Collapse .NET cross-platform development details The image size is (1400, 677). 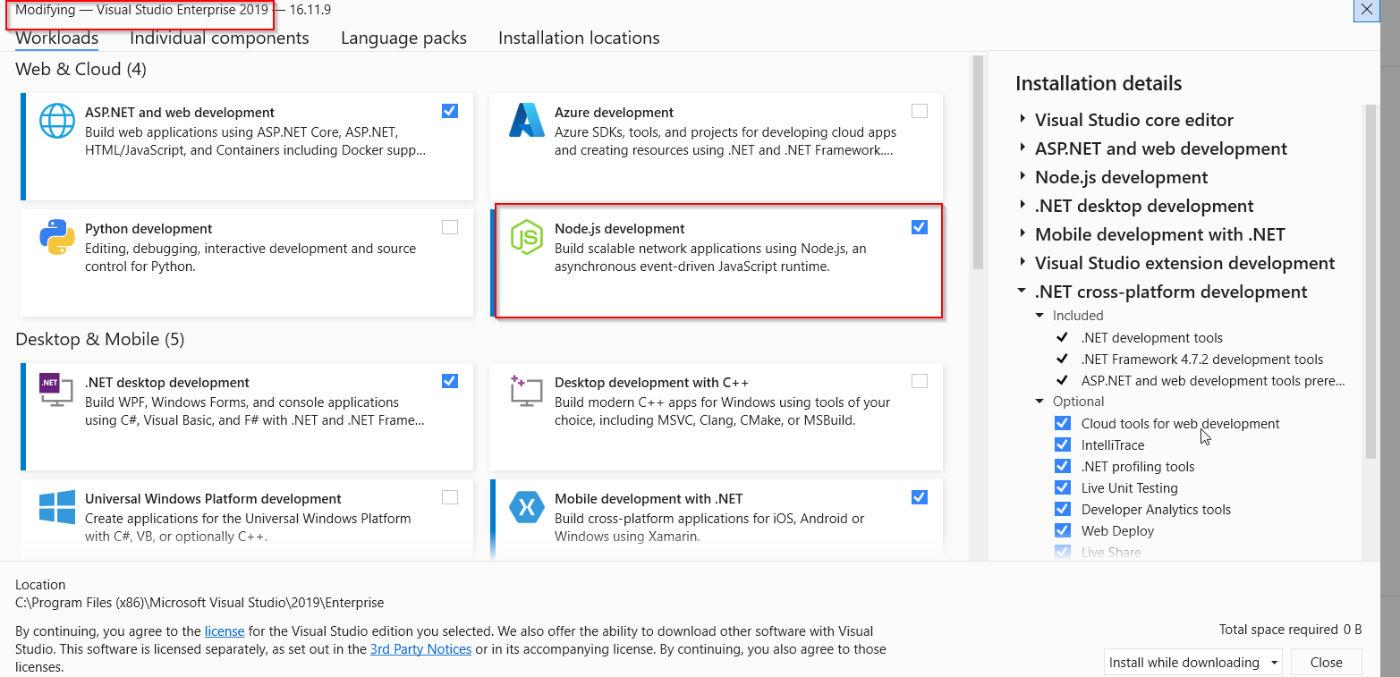click(x=1022, y=292)
